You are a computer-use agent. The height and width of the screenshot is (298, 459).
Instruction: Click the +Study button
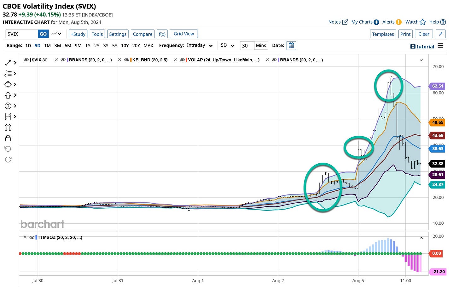78,34
